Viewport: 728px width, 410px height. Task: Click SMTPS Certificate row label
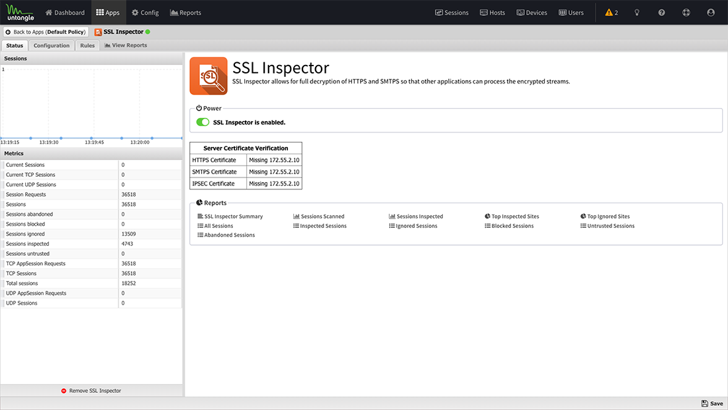[214, 172]
